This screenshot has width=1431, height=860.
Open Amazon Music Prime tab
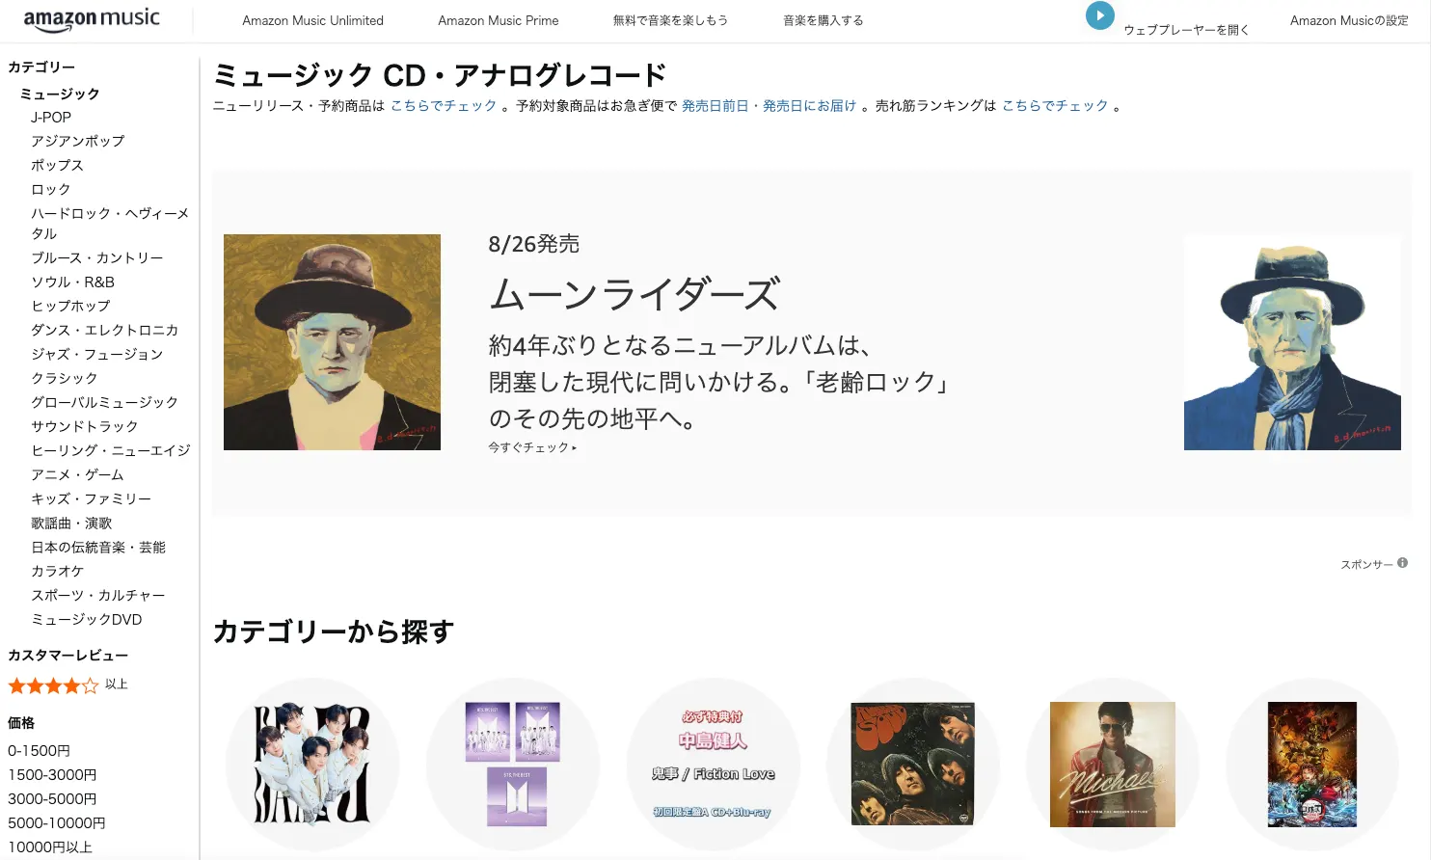coord(499,20)
